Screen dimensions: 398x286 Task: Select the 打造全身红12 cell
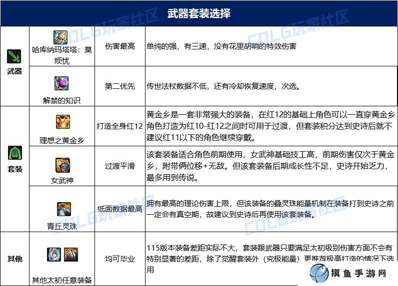point(120,126)
